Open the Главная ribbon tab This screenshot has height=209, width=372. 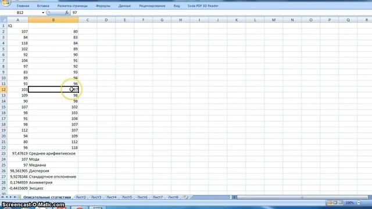23,6
